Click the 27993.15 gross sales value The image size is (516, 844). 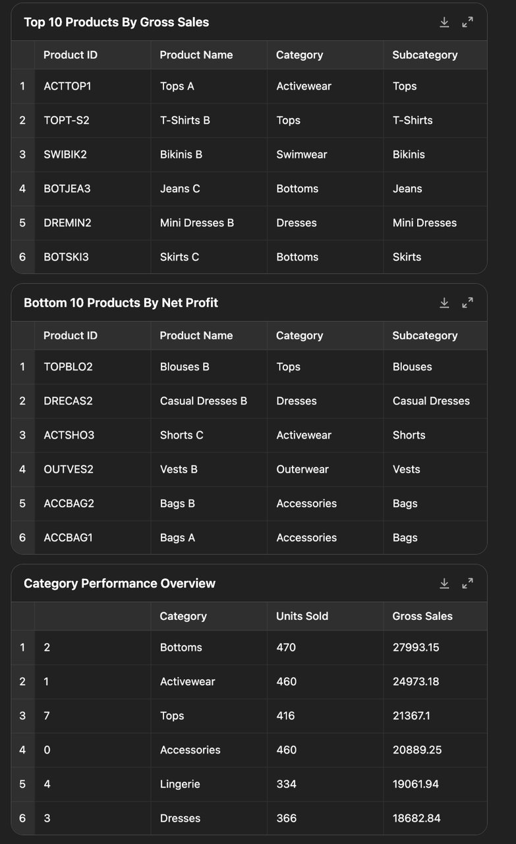click(x=416, y=648)
